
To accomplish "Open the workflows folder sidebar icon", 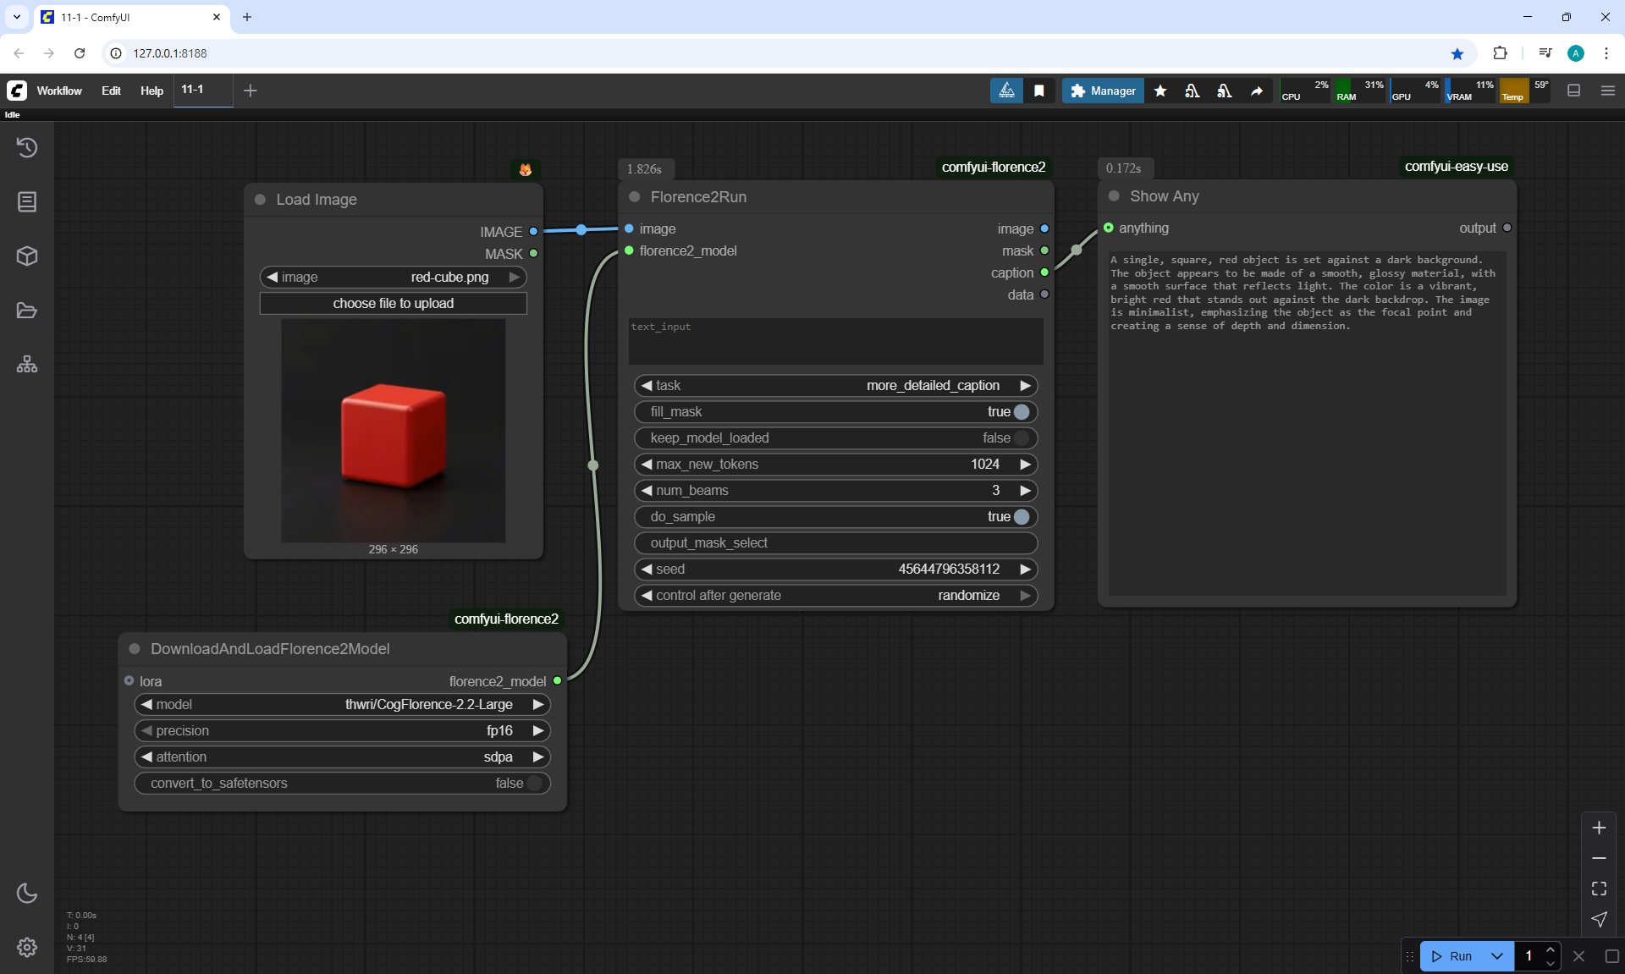I will [27, 311].
